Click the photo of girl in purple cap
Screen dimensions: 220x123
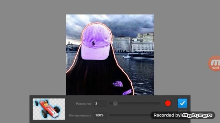click(110, 55)
